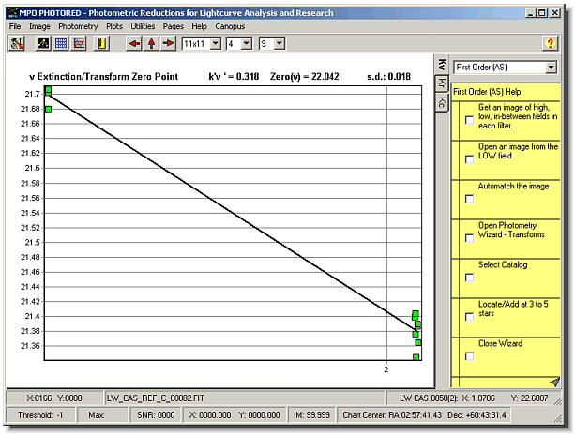Click the red left arrow button
Screen dimensions: 575x436
click(134, 43)
